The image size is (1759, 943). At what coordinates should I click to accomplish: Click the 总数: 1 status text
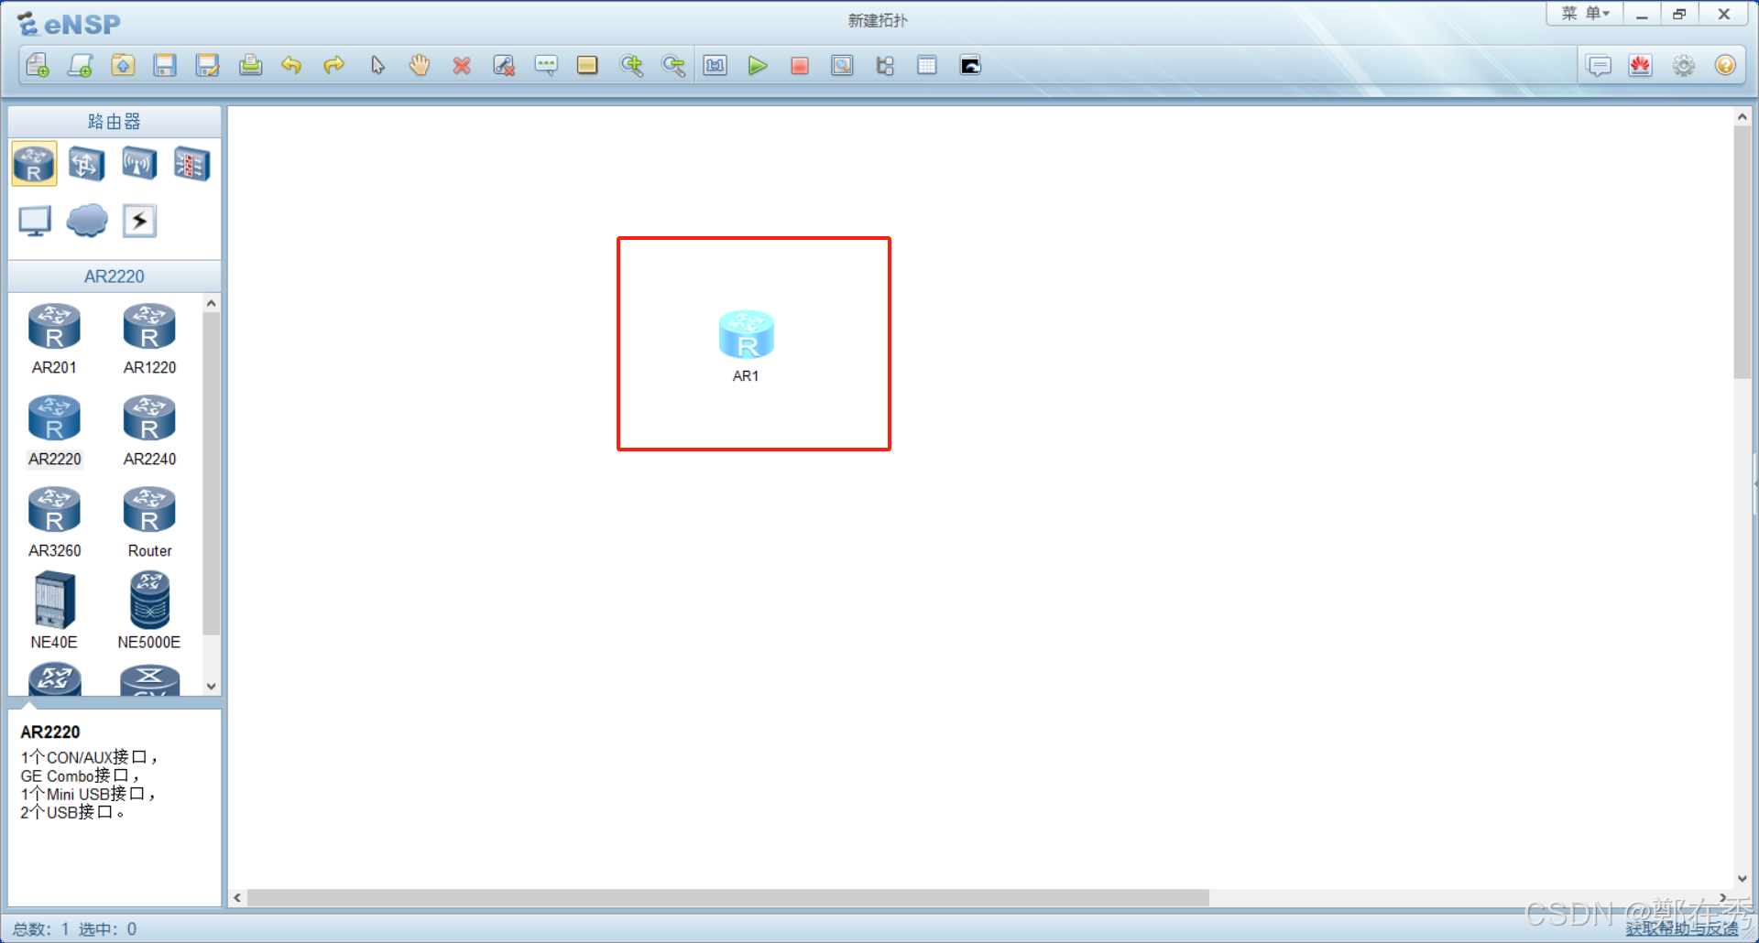(41, 929)
